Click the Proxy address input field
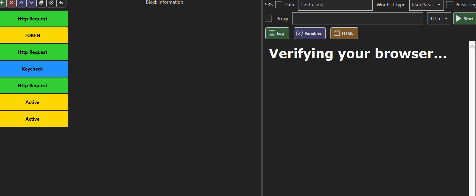 (358, 19)
